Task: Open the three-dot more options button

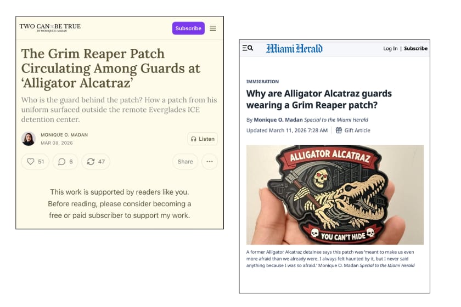Action: tap(210, 162)
